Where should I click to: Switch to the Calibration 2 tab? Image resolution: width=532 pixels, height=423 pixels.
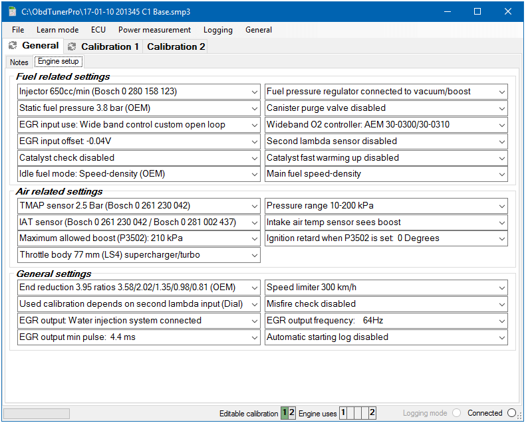tap(176, 46)
